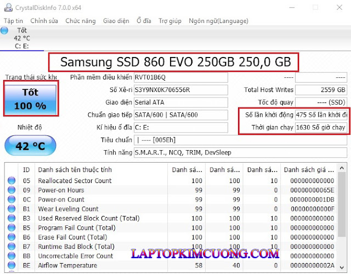Viewport: 351px width, 274px height.
Task: Select the Used Reserved Block Count (Total) row
Action: coord(171,218)
